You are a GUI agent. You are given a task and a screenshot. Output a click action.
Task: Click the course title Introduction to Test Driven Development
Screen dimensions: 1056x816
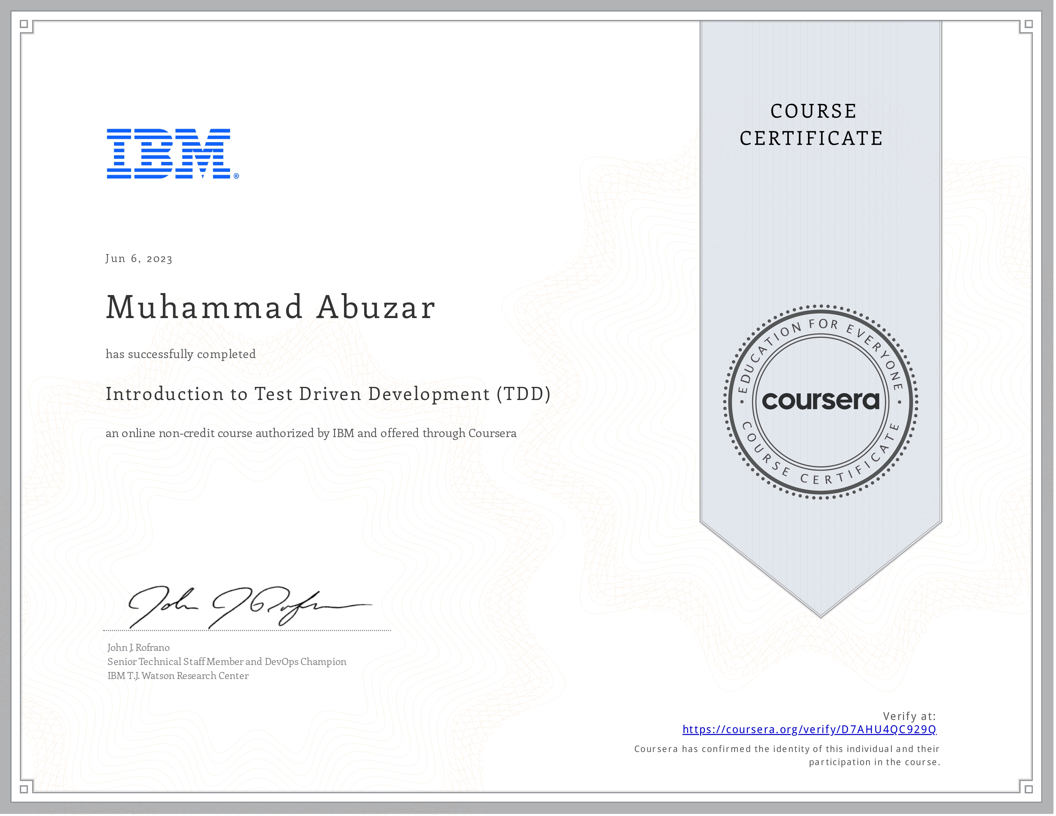328,394
